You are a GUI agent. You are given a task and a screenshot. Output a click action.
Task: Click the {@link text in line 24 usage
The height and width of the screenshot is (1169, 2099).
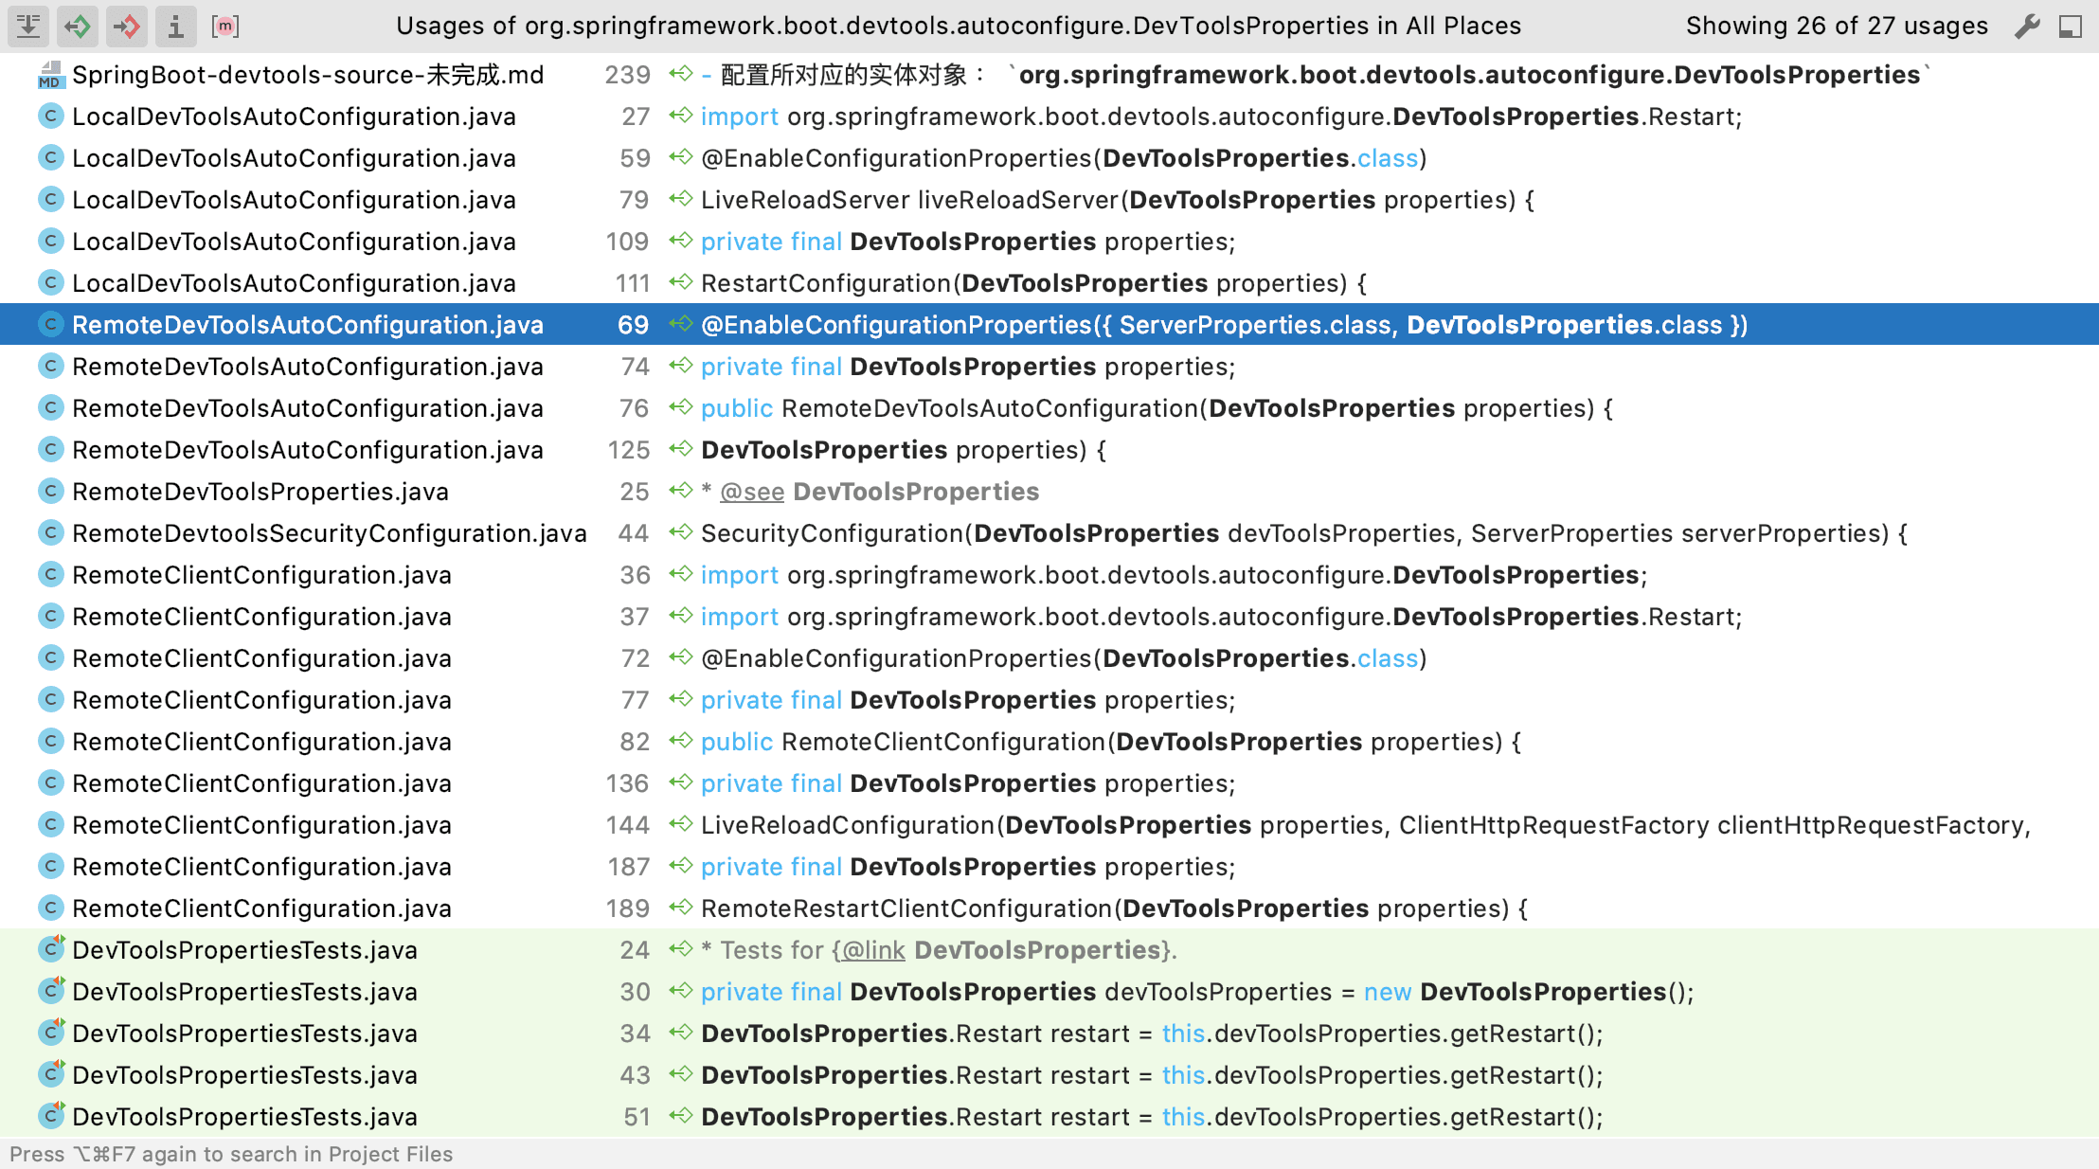point(869,950)
